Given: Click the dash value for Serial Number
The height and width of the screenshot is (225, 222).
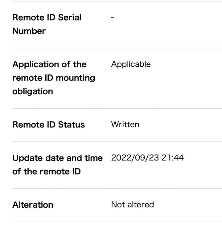Looking at the screenshot, I should [113, 18].
